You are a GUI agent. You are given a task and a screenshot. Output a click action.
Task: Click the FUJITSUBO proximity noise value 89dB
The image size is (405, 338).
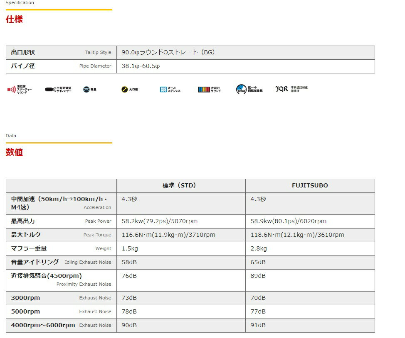(x=258, y=276)
